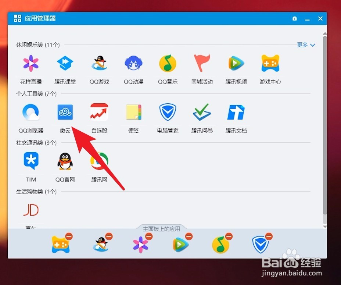This screenshot has width=341, height=285.
Task: Open the 腾讯网 app
Action: click(x=99, y=161)
